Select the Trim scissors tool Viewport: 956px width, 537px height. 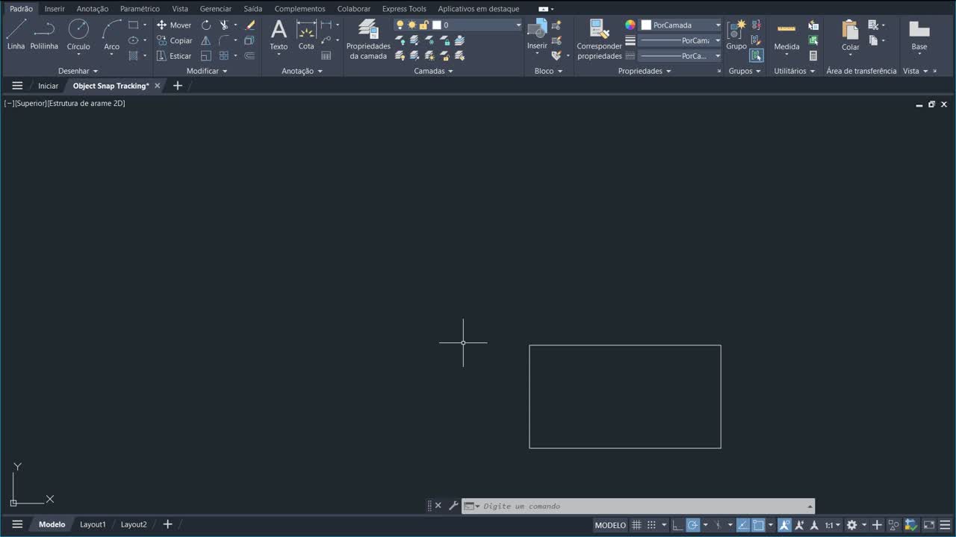click(223, 25)
